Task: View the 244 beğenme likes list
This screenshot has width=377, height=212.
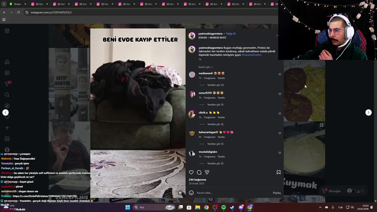Action: coord(197,180)
